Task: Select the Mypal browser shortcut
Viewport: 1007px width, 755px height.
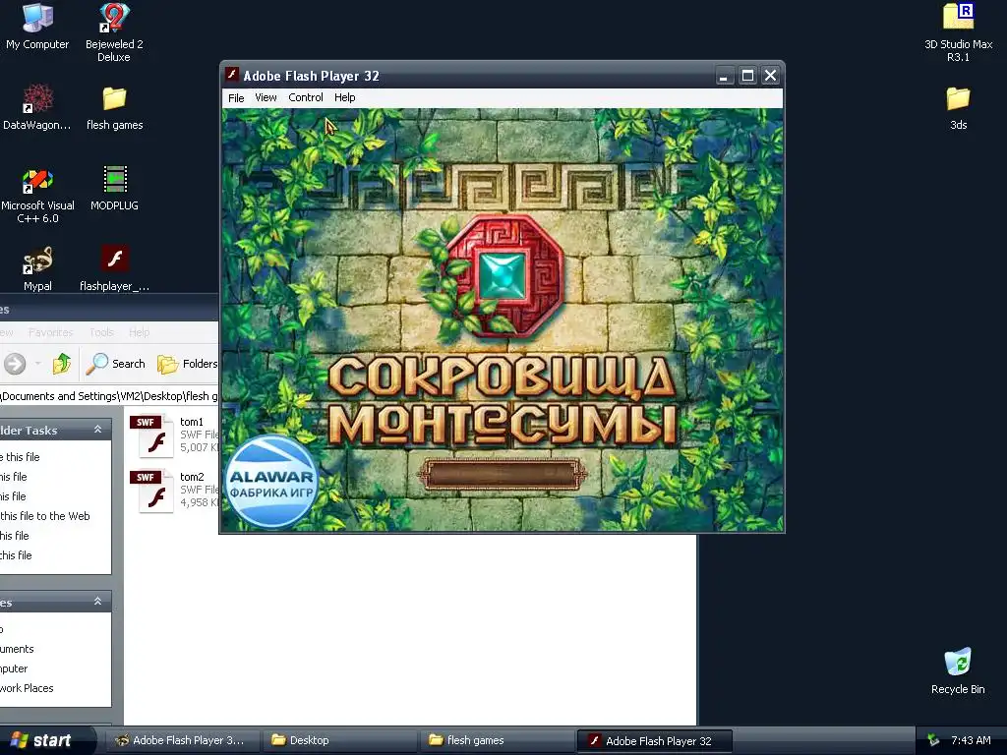Action: (37, 268)
